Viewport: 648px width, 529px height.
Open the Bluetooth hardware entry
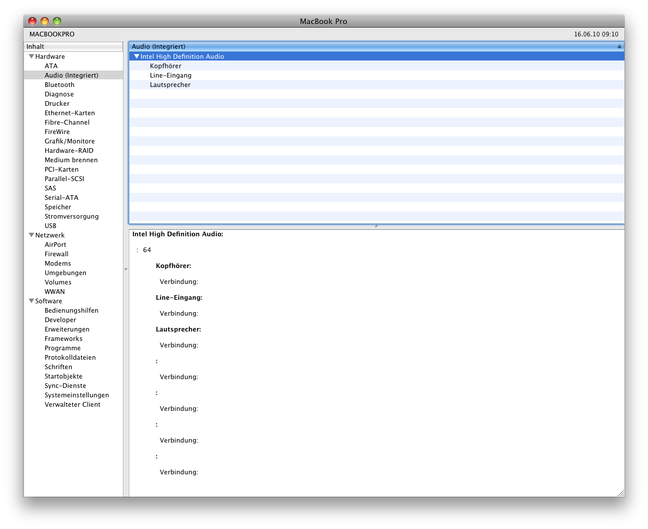pos(59,85)
